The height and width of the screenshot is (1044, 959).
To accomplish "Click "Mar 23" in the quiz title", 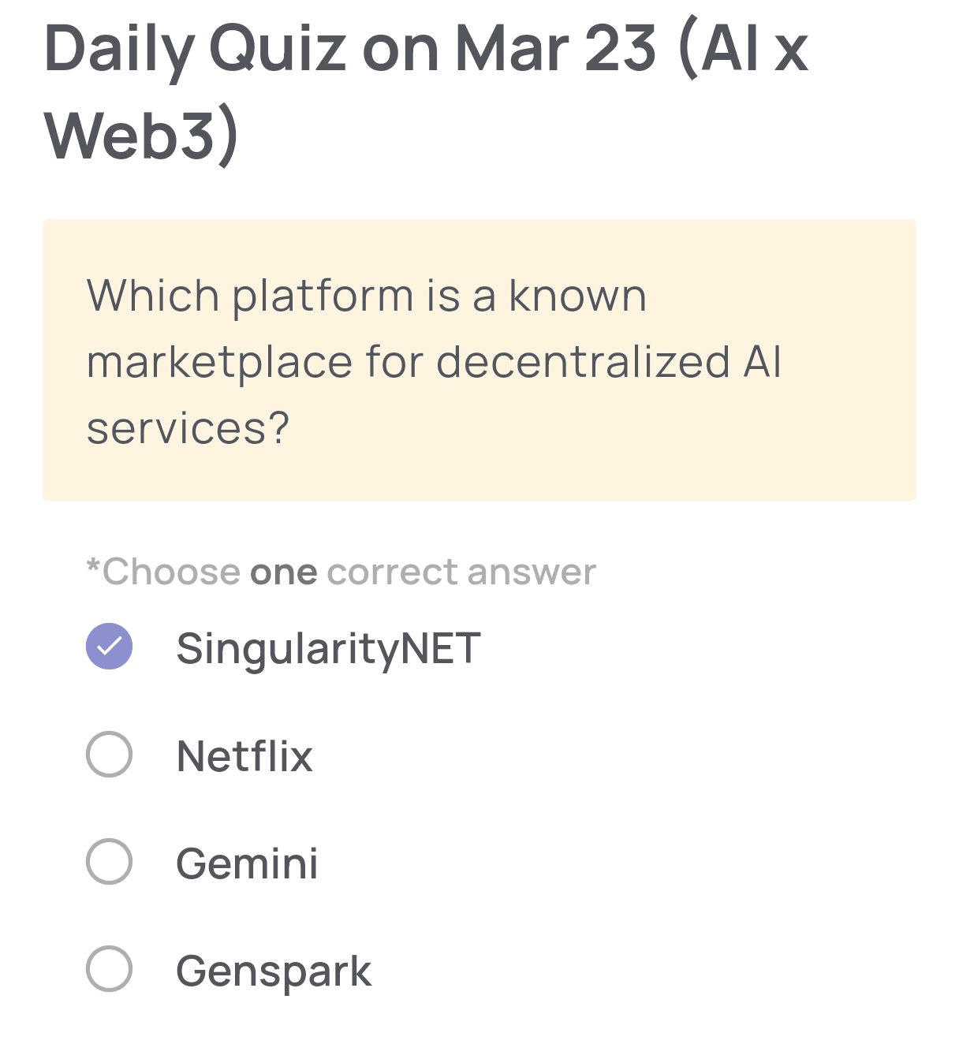I will point(556,49).
